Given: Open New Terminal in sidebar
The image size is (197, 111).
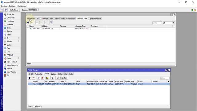Looking at the screenshot, I should (x=12, y=62).
